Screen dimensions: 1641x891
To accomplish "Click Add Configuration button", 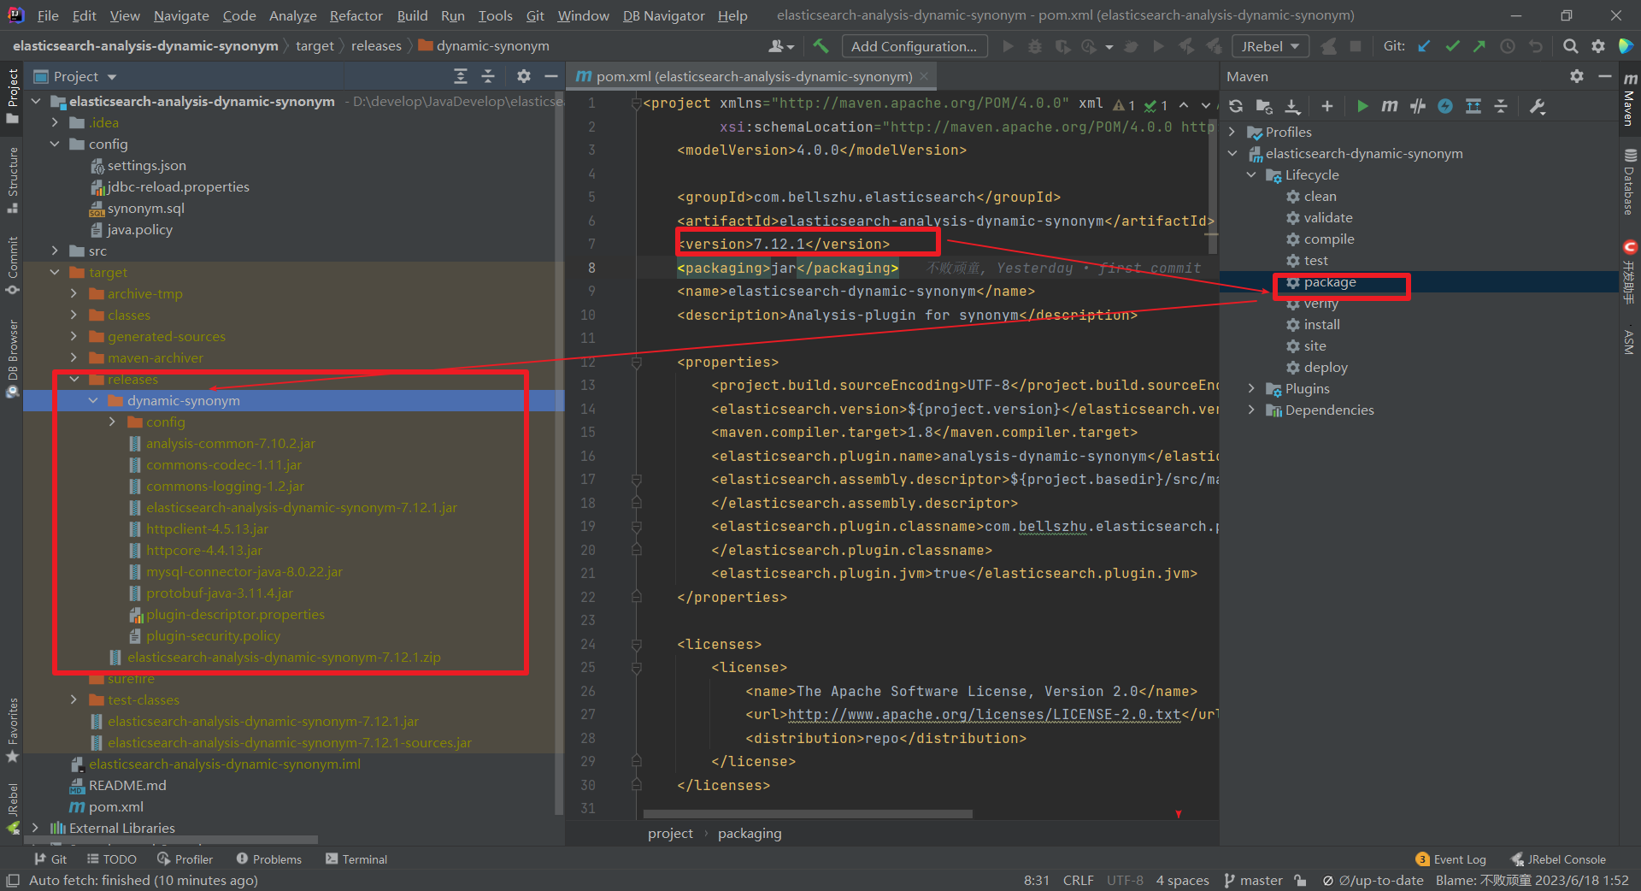I will (914, 46).
